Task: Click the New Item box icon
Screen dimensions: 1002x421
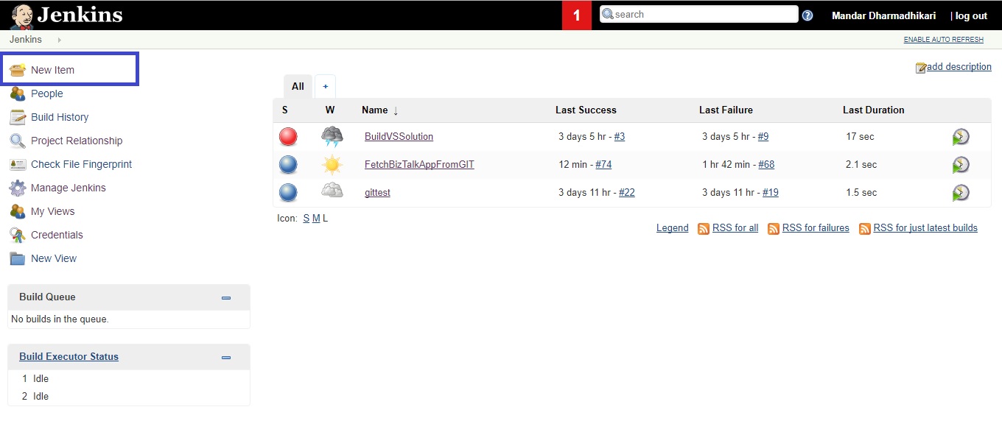Action: coord(18,70)
